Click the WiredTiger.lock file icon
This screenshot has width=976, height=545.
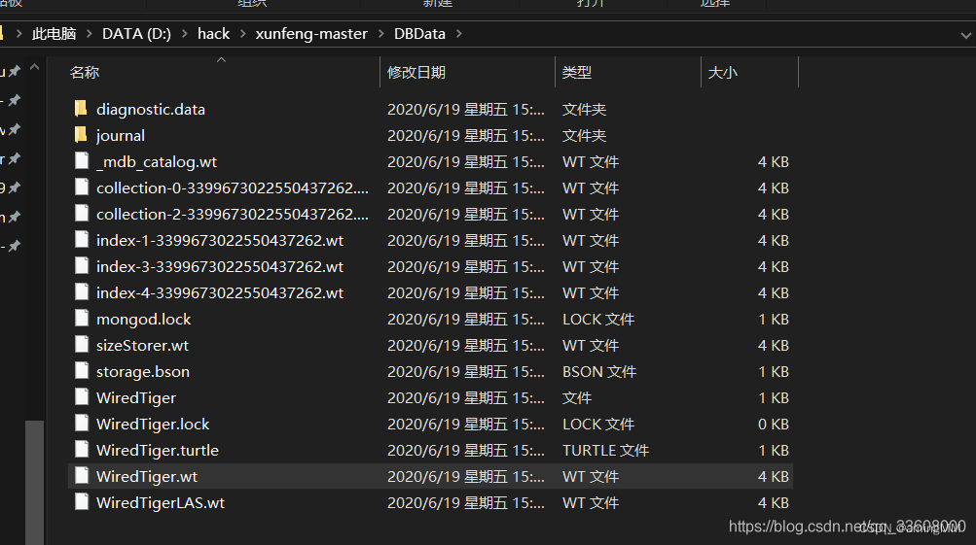[82, 424]
